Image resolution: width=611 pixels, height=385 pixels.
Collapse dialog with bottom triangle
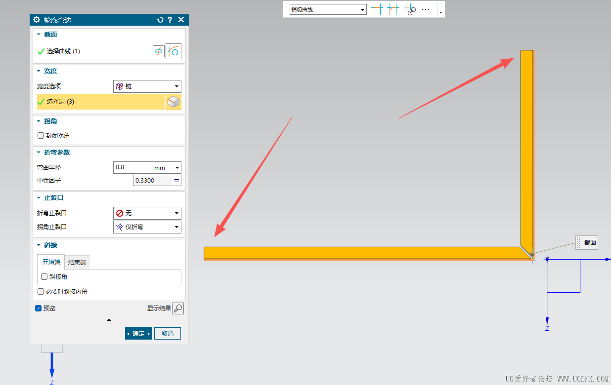coord(109,320)
